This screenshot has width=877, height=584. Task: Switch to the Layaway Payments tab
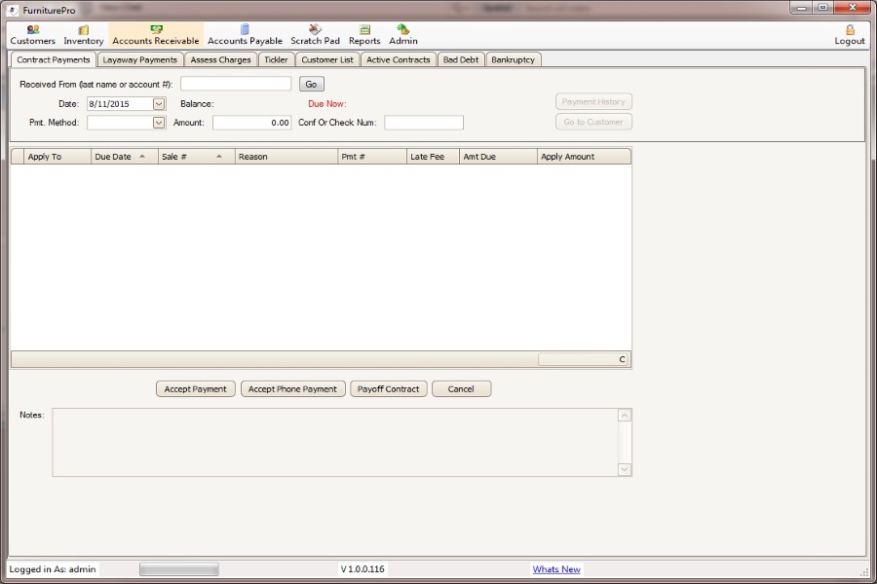139,59
